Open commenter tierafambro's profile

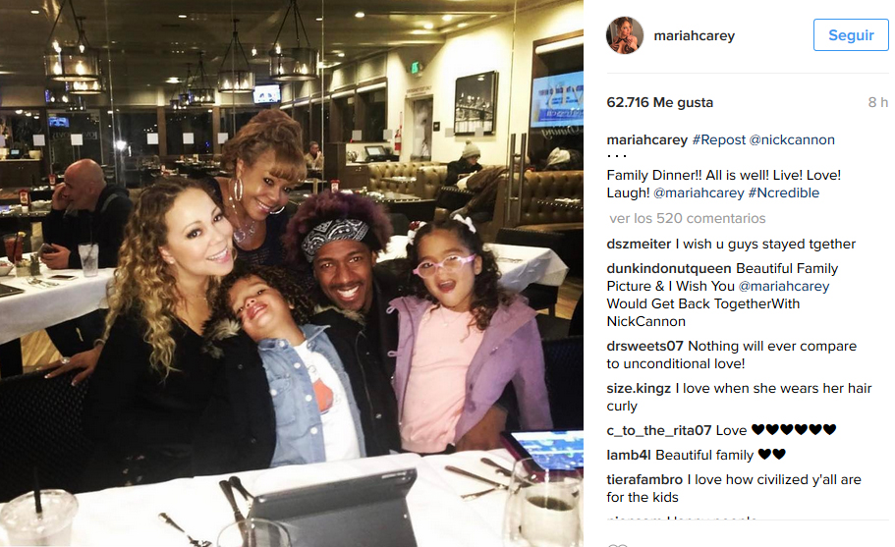(644, 479)
